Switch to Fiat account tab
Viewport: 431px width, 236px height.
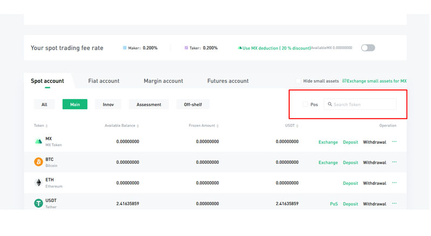104,81
